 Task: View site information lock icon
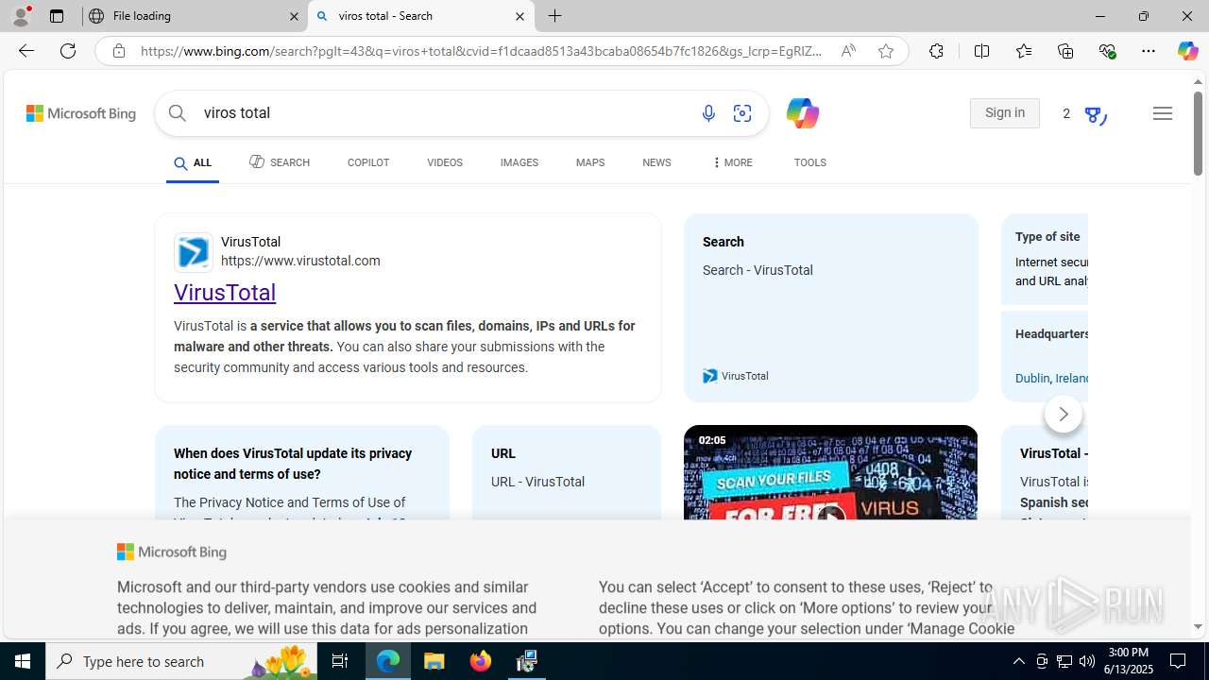[x=119, y=51]
